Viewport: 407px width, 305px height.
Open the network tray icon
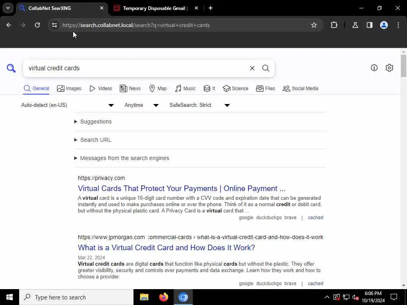click(346, 297)
